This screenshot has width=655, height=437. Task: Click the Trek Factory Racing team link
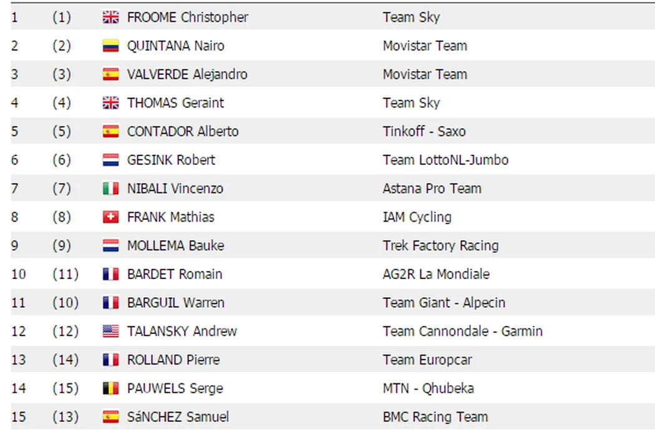[x=440, y=246]
